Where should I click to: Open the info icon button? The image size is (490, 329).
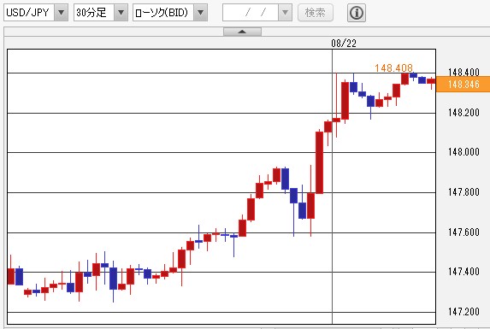coord(357,13)
